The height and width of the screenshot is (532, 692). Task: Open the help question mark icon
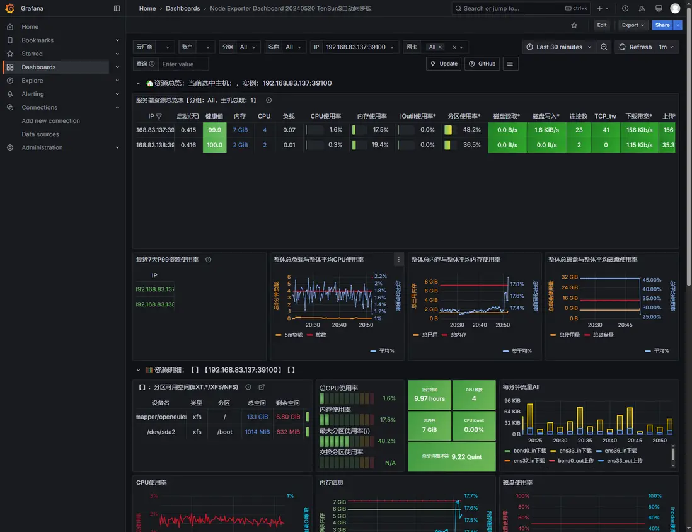(625, 8)
